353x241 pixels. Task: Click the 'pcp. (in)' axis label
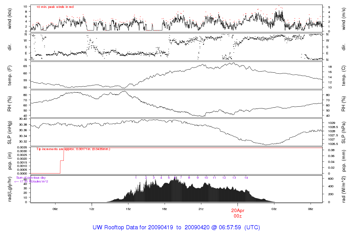click(x=10, y=161)
